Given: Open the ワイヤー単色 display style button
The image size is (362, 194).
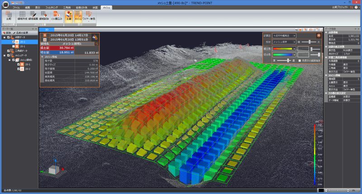Looking at the screenshot, I should point(89,16).
